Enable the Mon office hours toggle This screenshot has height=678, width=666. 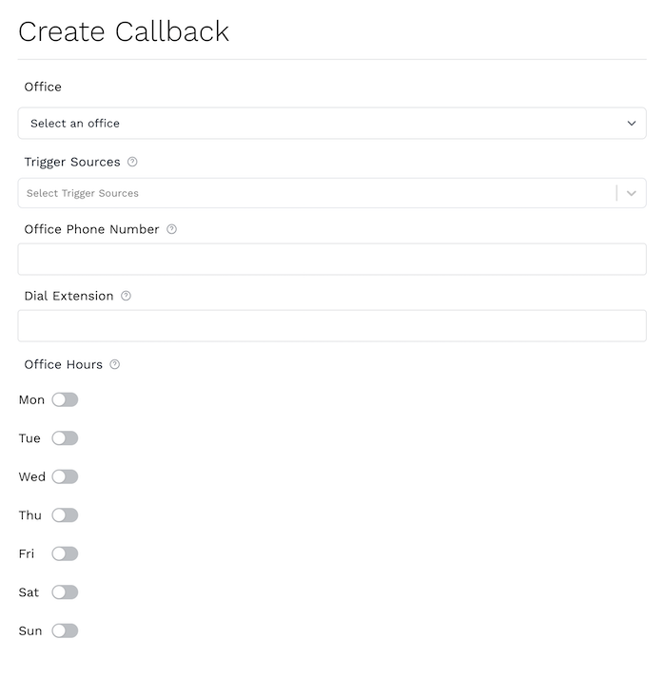pos(65,400)
